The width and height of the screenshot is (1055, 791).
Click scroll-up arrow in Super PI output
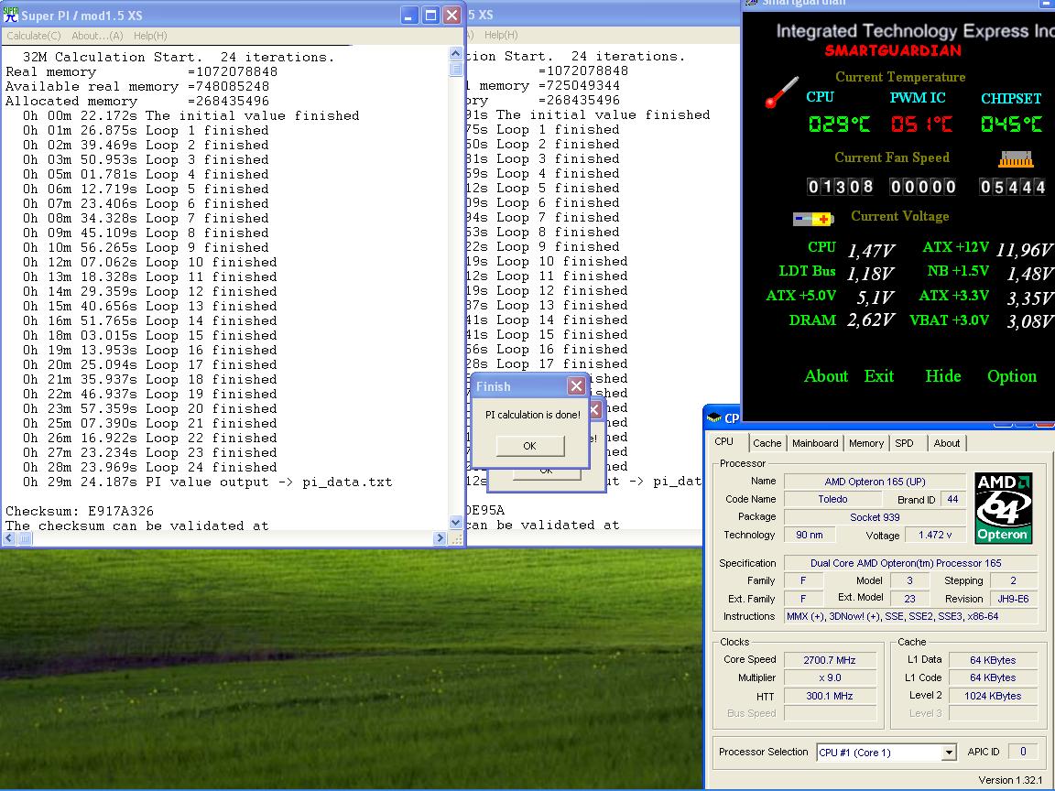[455, 53]
